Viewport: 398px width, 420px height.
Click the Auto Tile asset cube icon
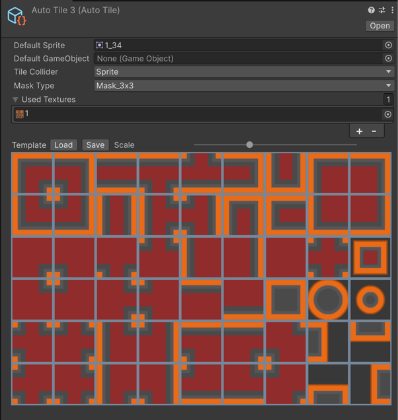pos(16,16)
